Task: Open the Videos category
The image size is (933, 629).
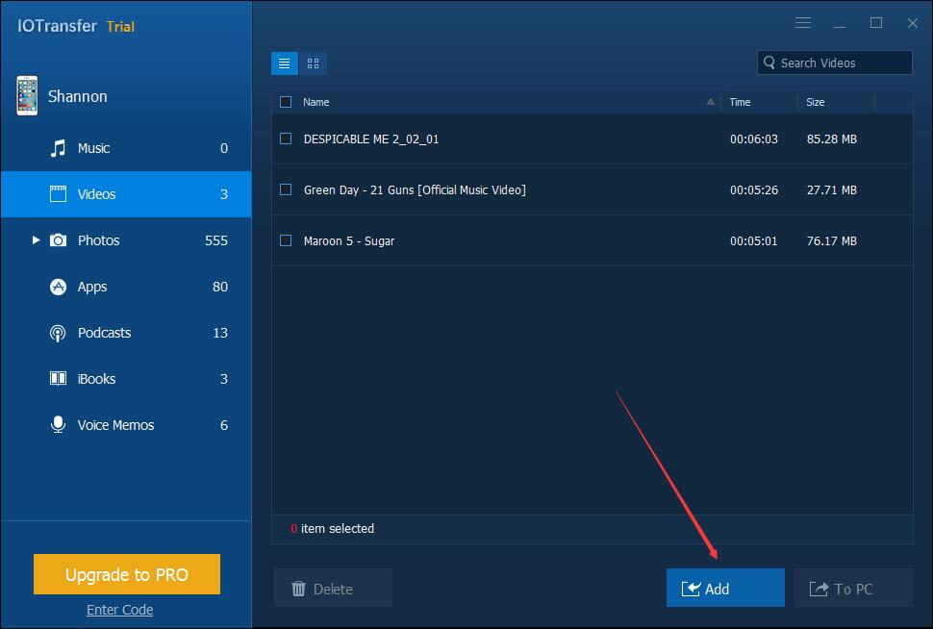Action: click(x=126, y=194)
